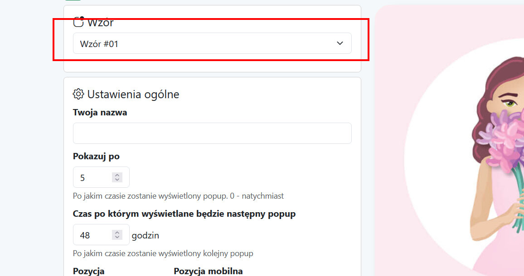Click the Ustawienia ogólne heading
The image size is (524, 276).
(133, 95)
